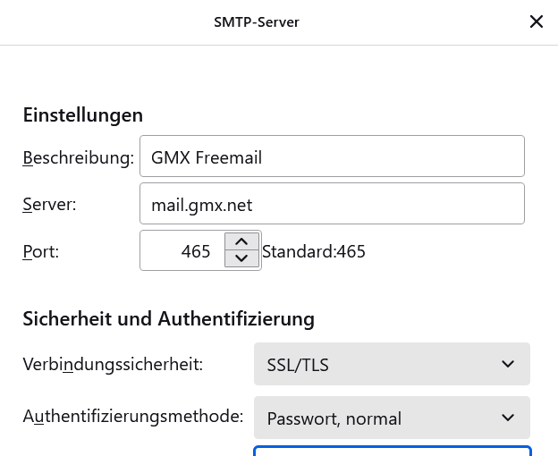Viewport: 558px width, 456px height.
Task: Close the SMTP-Server dialog
Action: click(x=537, y=21)
